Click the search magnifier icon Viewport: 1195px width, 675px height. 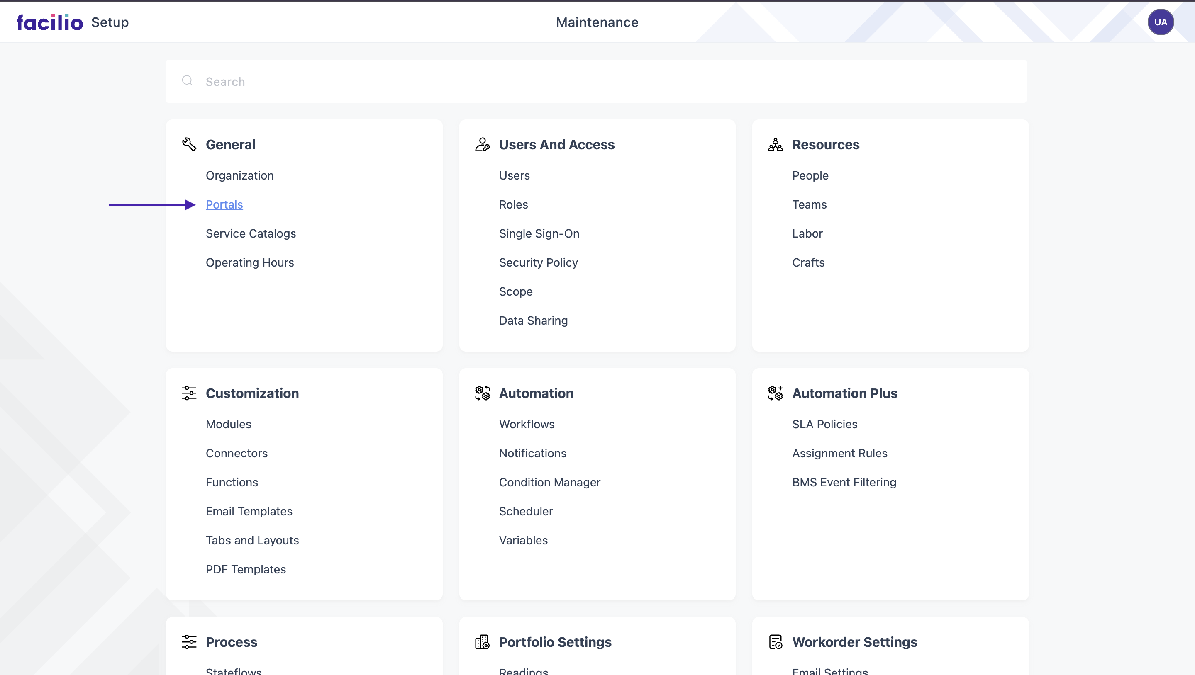coord(187,81)
